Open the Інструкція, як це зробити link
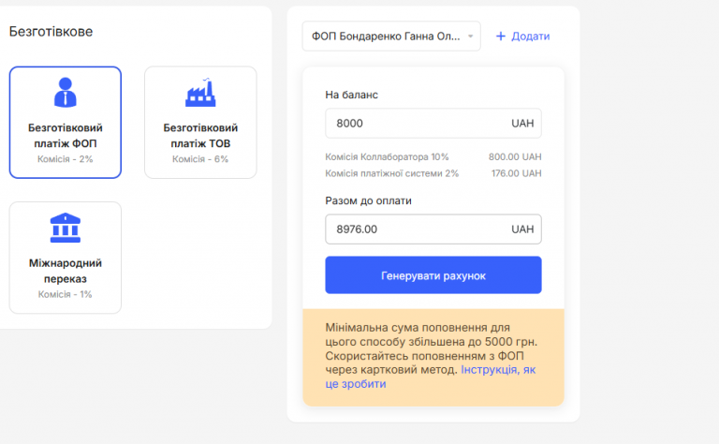Screen dimensions: 719x444 click(430, 377)
